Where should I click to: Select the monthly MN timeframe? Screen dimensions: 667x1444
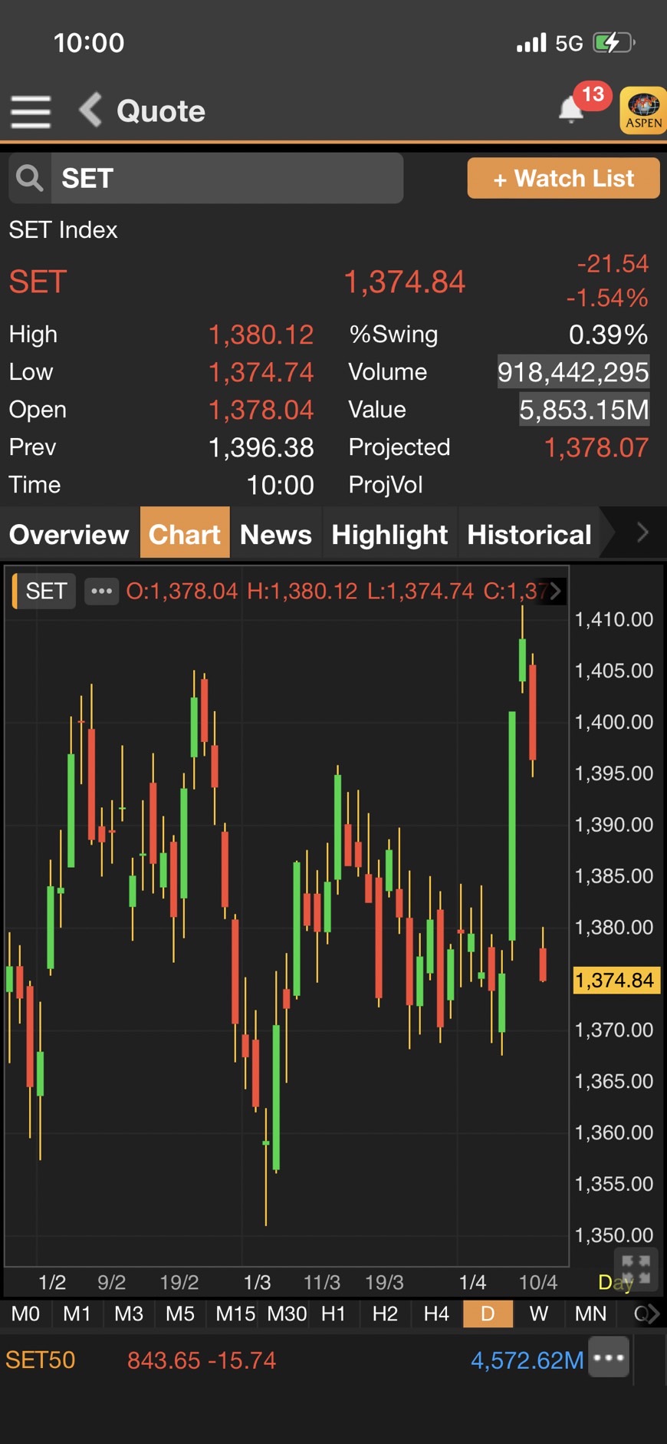[x=590, y=1314]
